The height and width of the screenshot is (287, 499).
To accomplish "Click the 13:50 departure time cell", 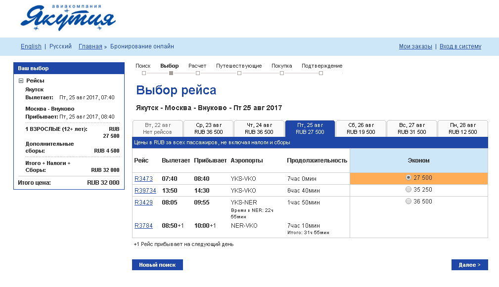I will 170,191.
